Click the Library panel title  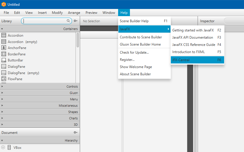[7, 21]
